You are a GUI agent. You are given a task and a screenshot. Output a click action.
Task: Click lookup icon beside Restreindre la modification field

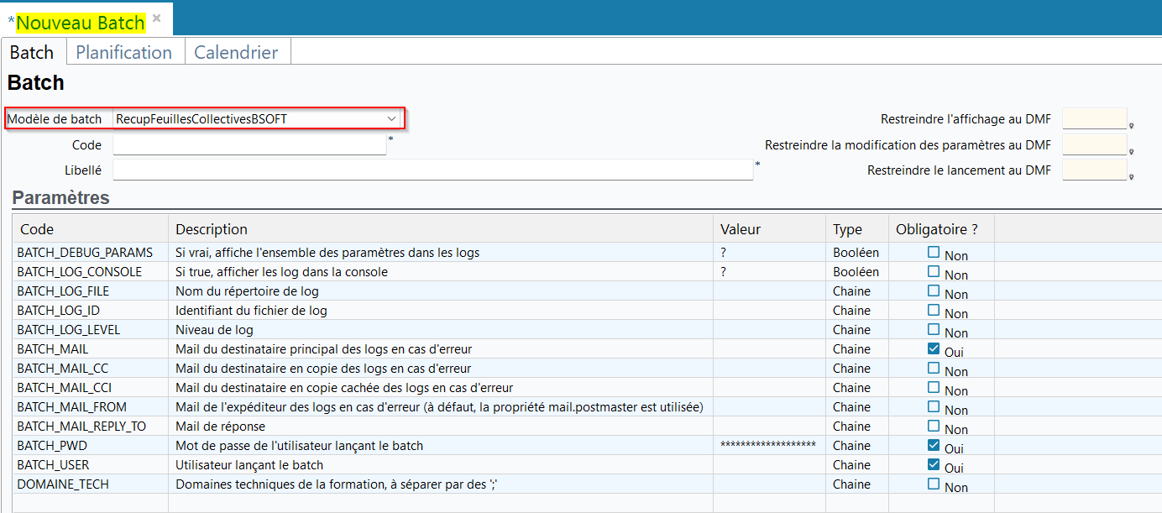coord(1132,152)
